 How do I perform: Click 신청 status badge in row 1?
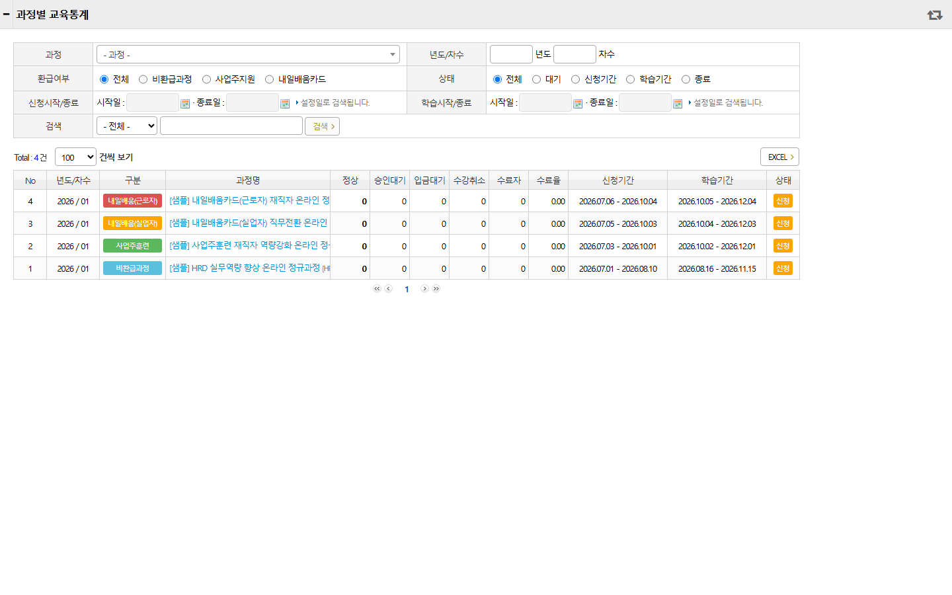point(783,268)
